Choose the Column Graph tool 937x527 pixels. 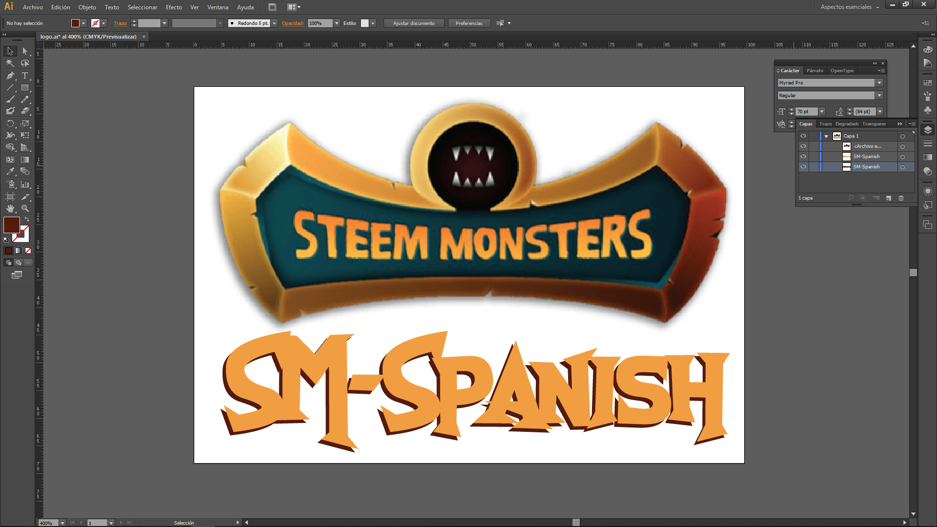tap(25, 184)
